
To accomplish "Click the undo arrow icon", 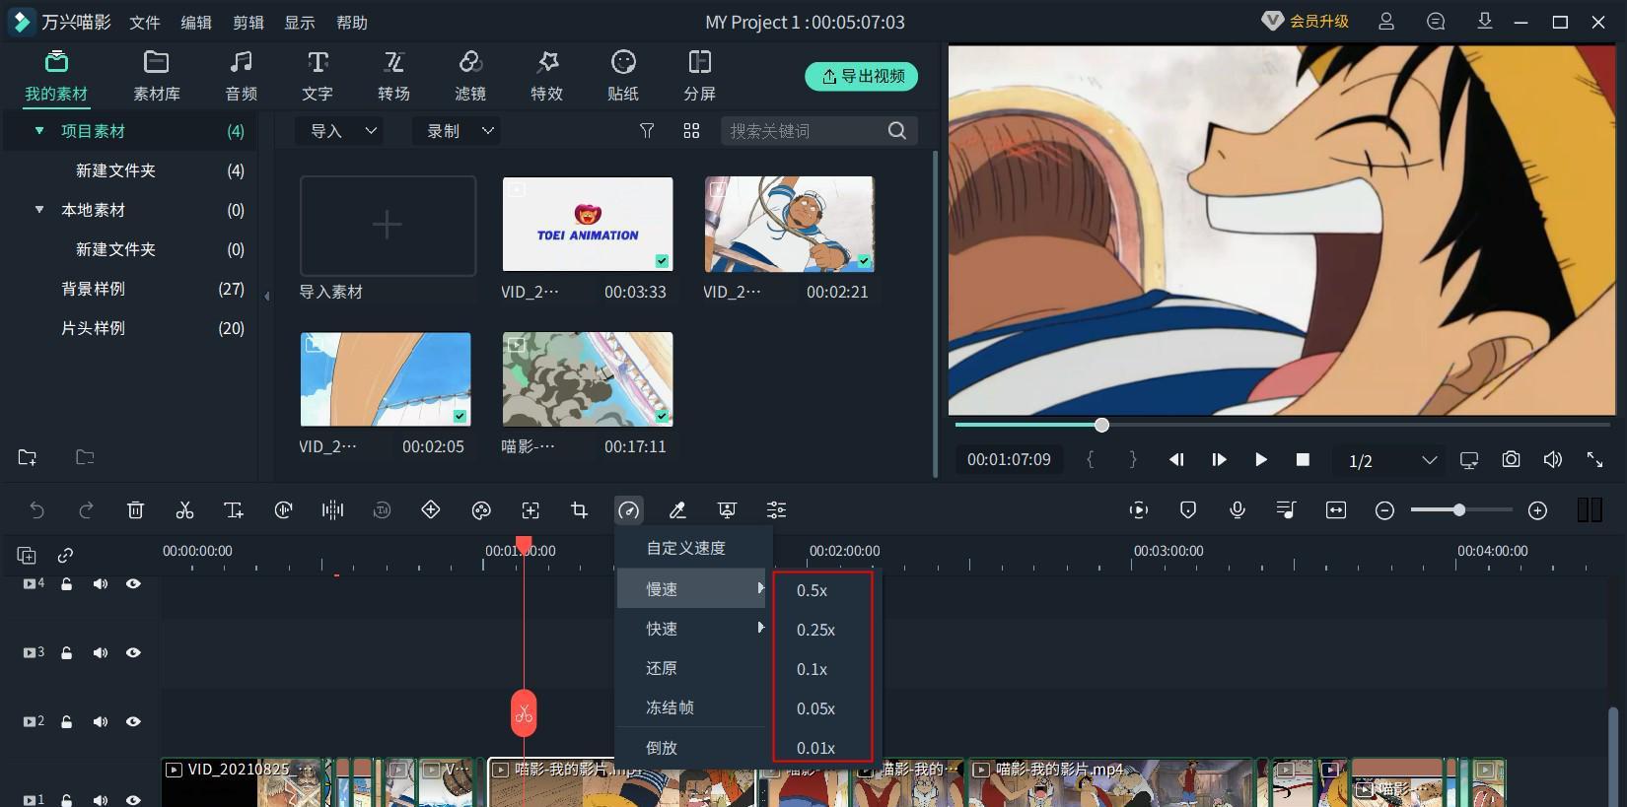I will tap(36, 509).
